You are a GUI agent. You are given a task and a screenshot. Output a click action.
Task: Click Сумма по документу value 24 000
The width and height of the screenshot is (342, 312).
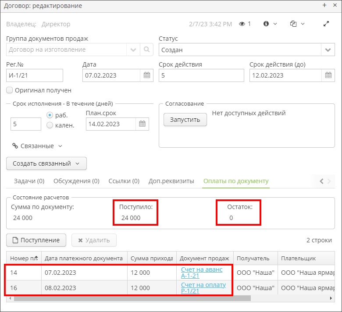23,218
